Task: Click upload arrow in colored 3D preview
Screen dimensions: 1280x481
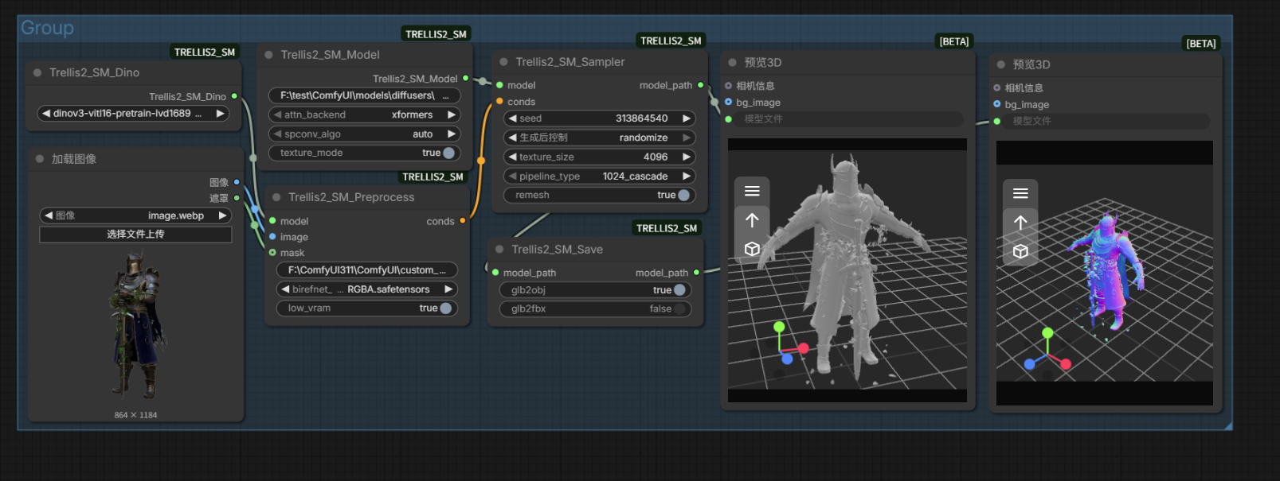Action: pyautogui.click(x=1020, y=223)
